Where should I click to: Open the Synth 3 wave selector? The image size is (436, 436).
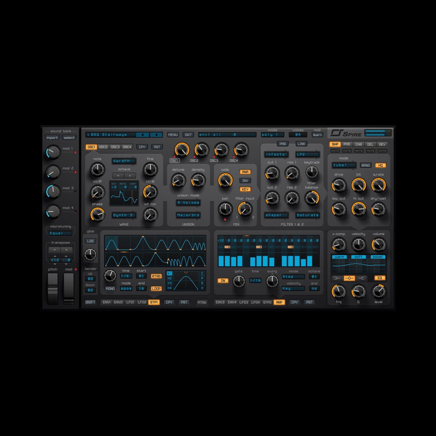click(x=124, y=215)
